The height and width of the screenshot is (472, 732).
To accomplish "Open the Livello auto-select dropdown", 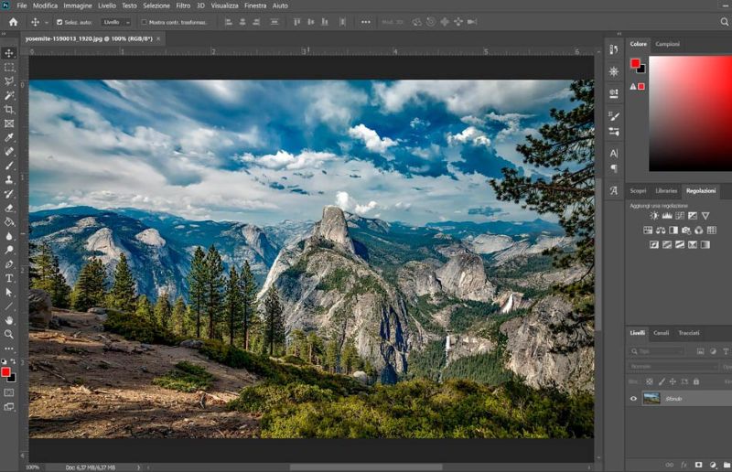I will [x=116, y=22].
